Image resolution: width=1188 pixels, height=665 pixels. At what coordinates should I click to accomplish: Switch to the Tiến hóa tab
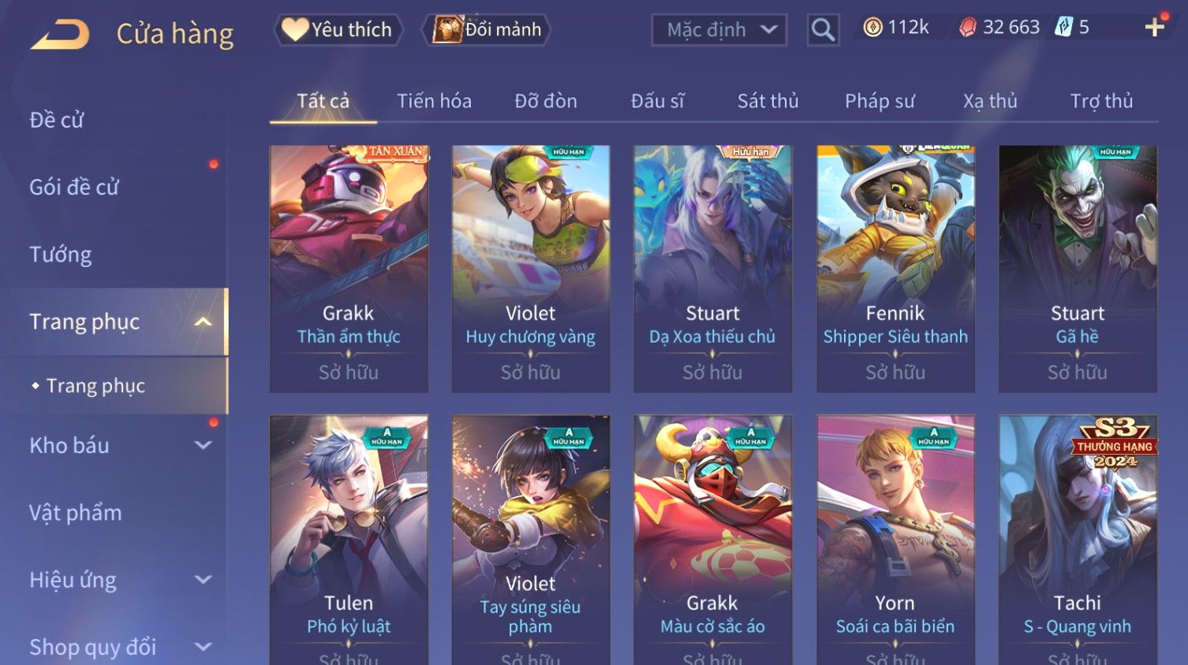pyautogui.click(x=434, y=101)
